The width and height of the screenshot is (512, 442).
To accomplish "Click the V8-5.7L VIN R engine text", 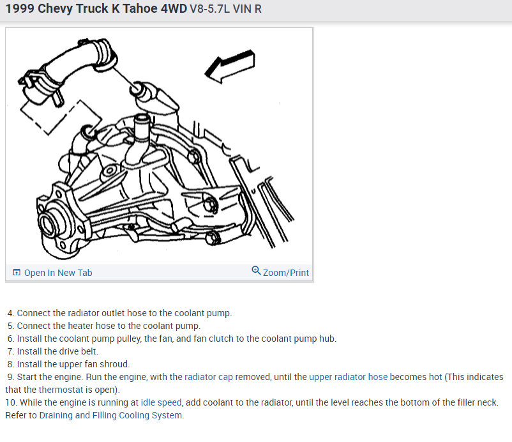I will [x=225, y=9].
